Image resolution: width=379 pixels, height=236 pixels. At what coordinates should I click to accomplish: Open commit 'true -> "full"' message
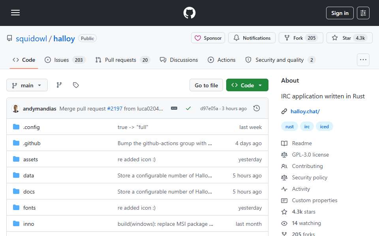point(133,127)
